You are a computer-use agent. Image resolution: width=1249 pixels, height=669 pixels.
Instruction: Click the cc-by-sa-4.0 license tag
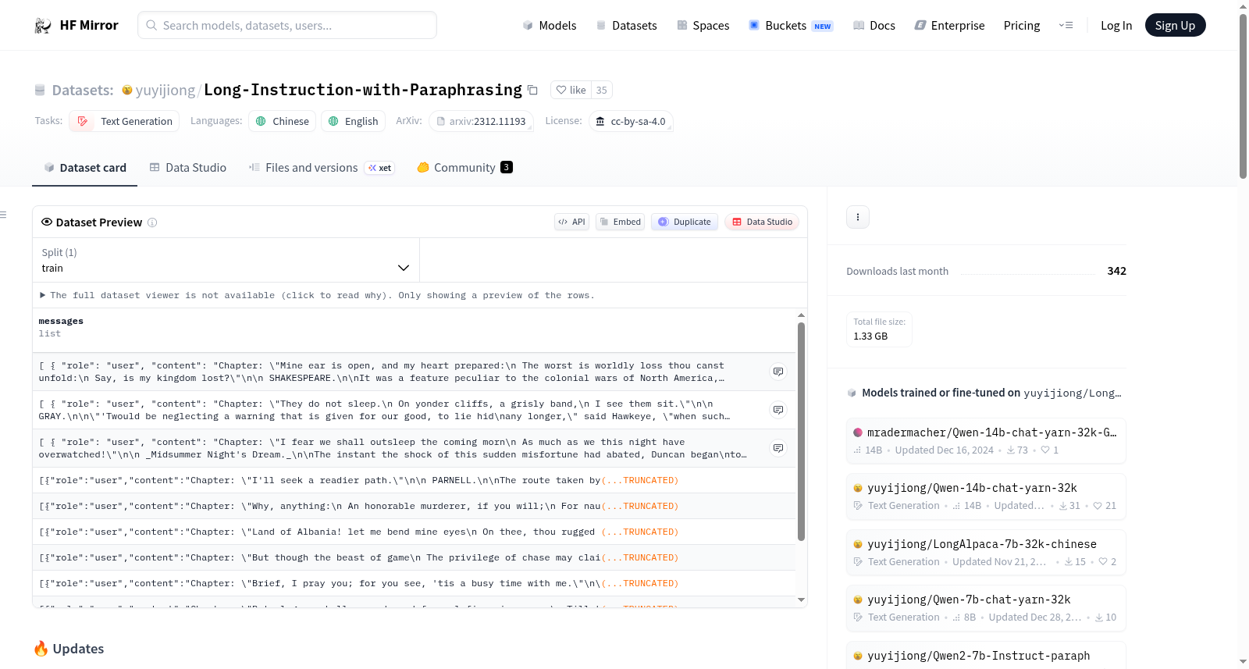pyautogui.click(x=630, y=121)
